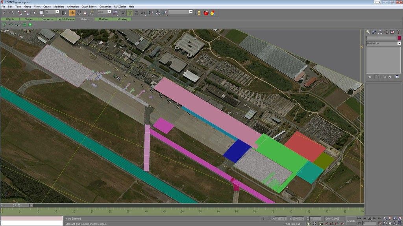Activate the Select and Rotate tool
Screen dimensions: 403x226
point(79,13)
